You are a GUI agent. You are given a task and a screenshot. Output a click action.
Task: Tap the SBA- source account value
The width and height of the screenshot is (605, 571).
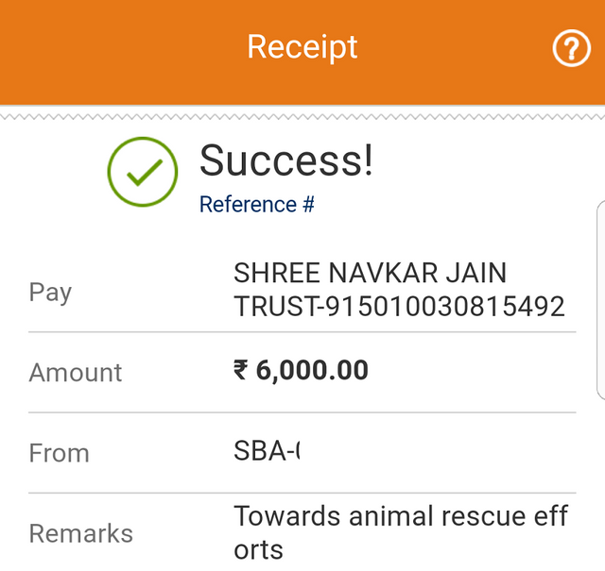click(x=267, y=450)
